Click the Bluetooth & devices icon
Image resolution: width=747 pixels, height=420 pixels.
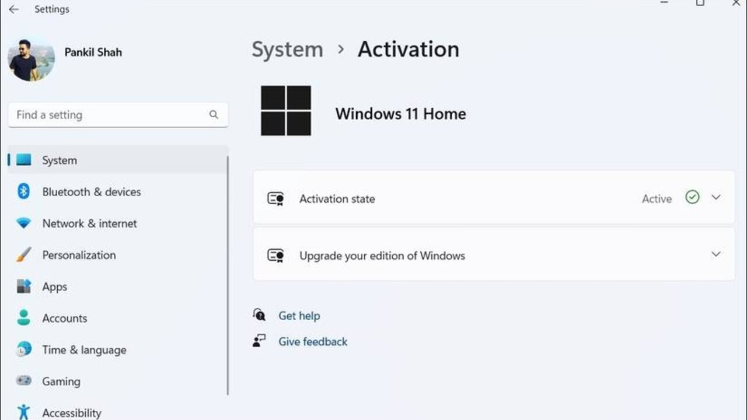click(x=23, y=191)
